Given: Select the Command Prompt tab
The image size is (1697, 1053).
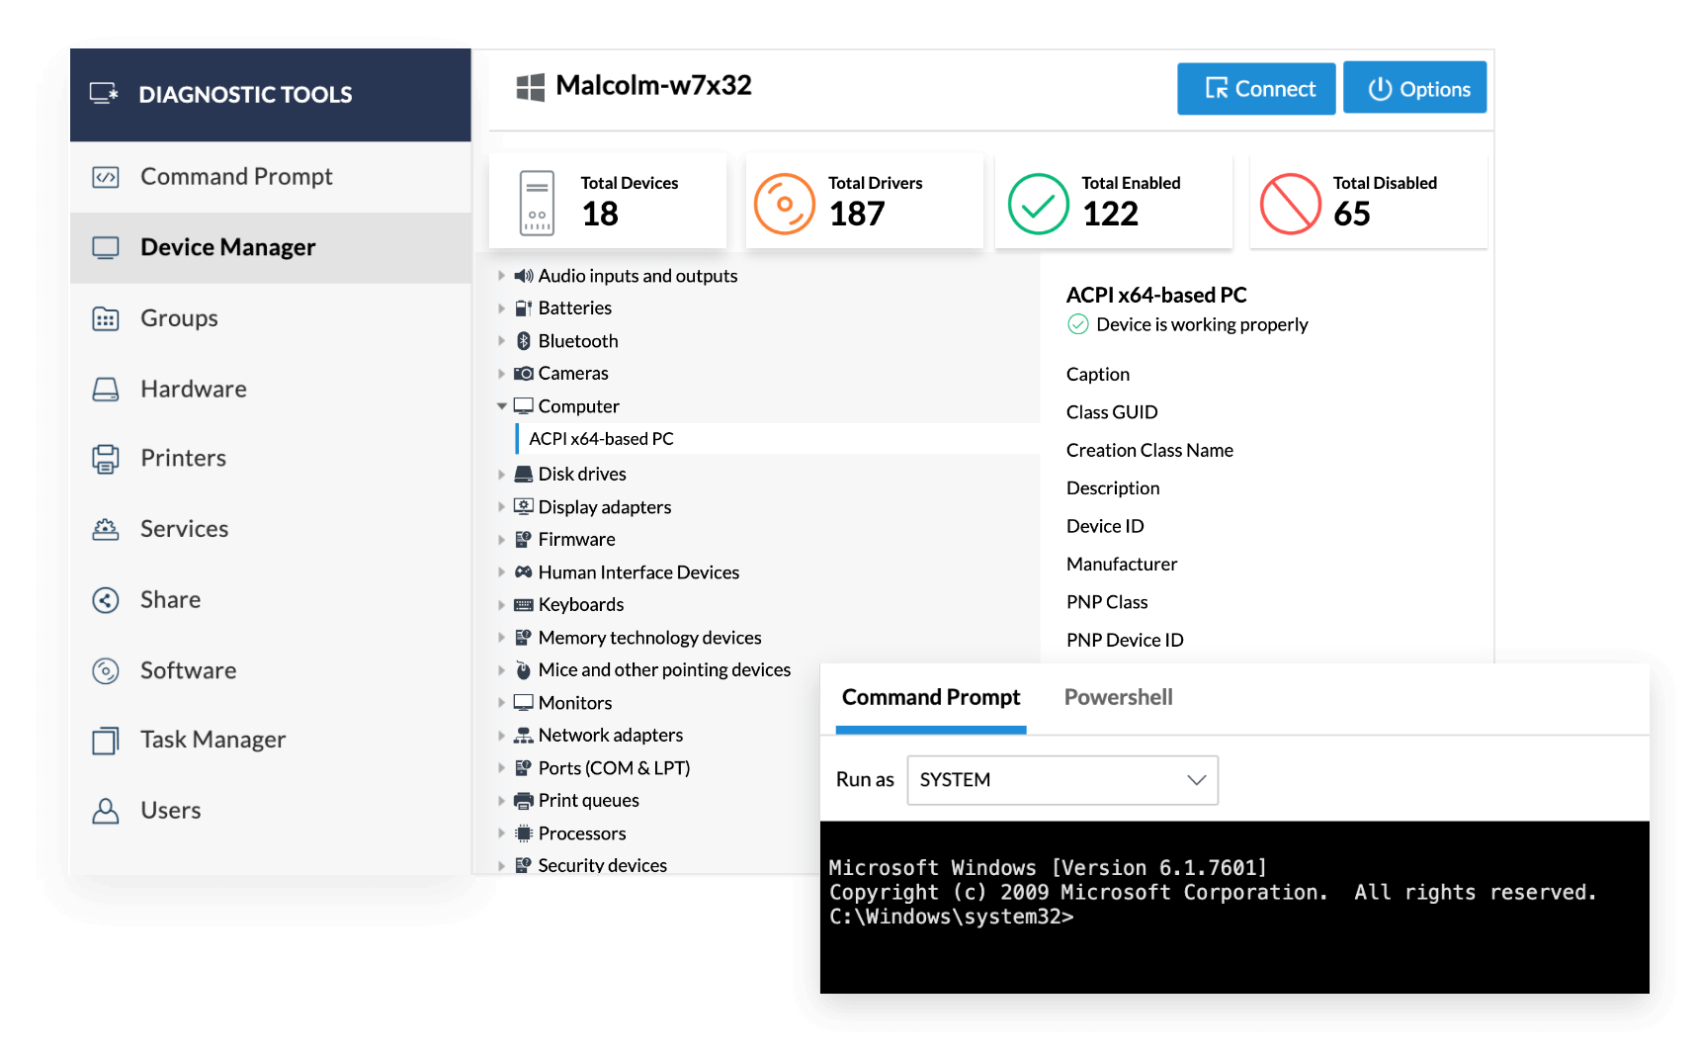Looking at the screenshot, I should pos(930,697).
